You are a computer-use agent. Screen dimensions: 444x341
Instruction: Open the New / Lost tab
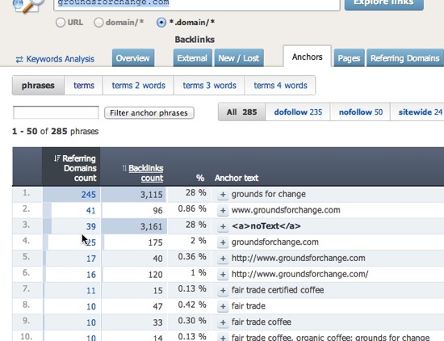[x=239, y=58]
